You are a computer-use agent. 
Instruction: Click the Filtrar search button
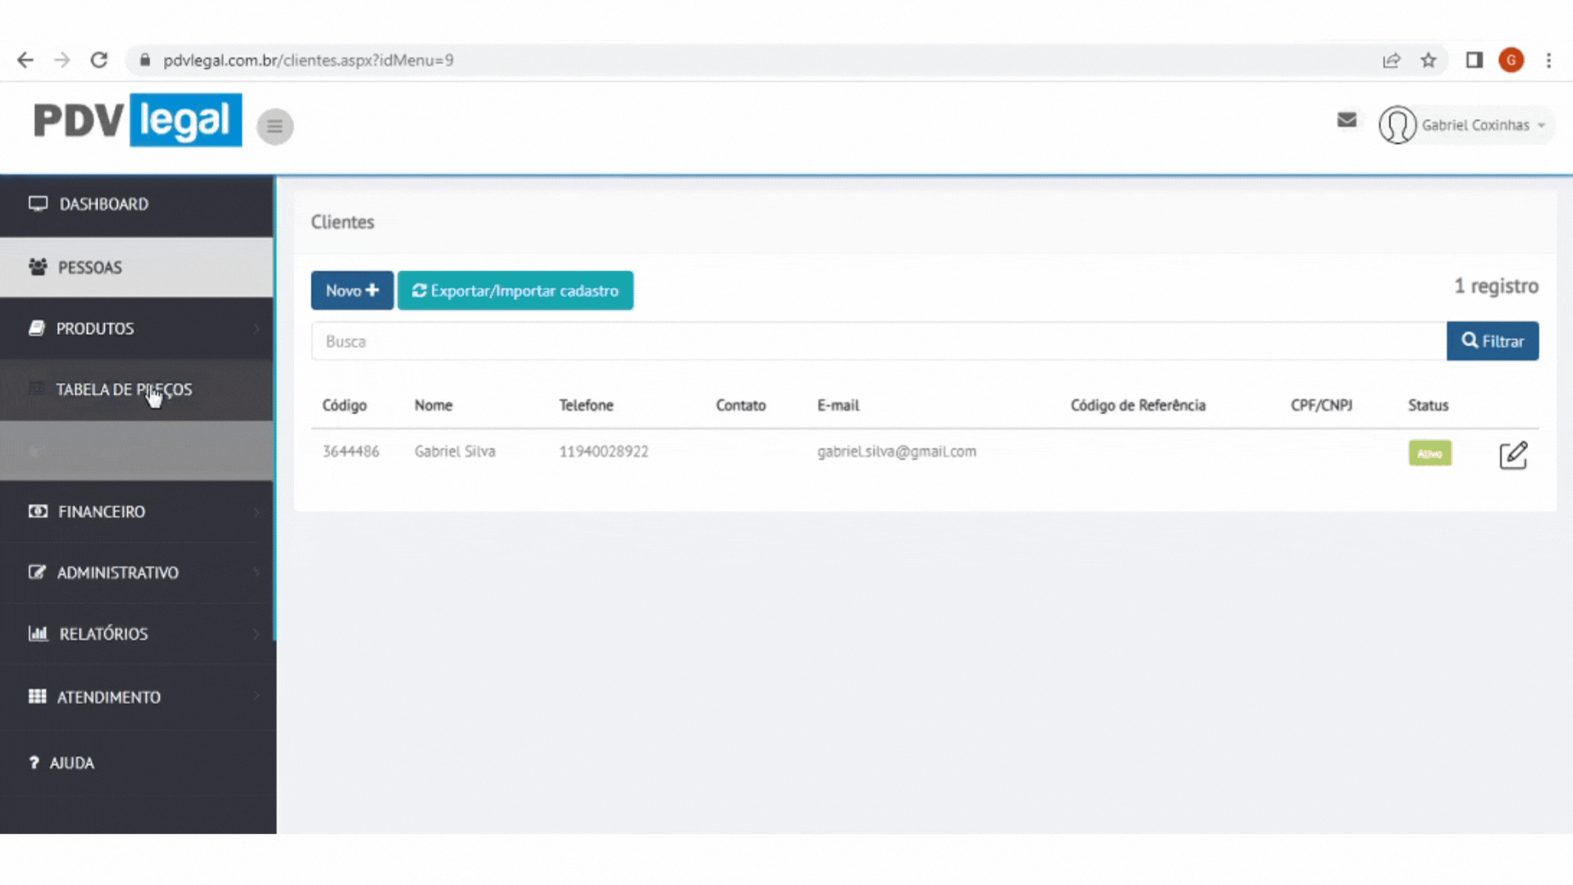pyautogui.click(x=1492, y=341)
